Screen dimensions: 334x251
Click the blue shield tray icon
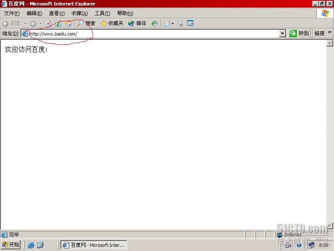point(299,245)
